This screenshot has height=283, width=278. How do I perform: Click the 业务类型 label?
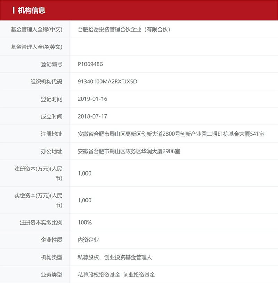point(51,275)
